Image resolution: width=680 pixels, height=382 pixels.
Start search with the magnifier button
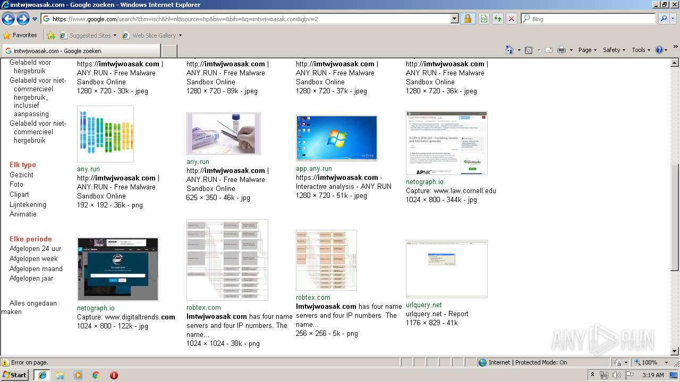coord(663,19)
